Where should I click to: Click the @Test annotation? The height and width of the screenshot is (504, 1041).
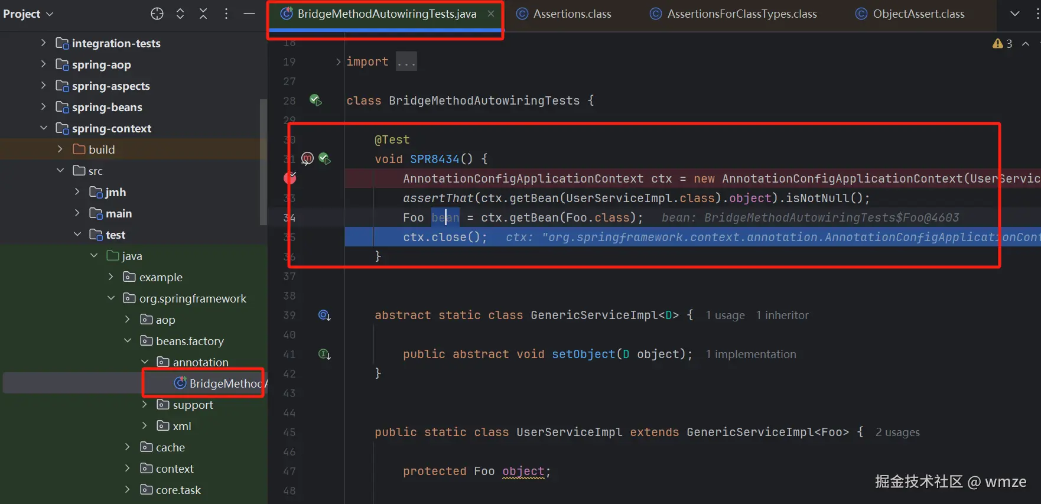(x=392, y=139)
